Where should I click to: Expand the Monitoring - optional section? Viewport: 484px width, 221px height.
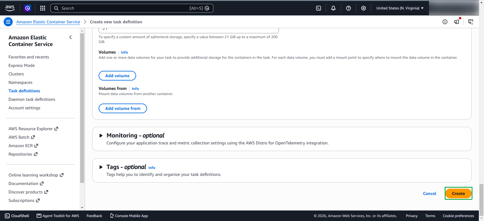coord(101,136)
